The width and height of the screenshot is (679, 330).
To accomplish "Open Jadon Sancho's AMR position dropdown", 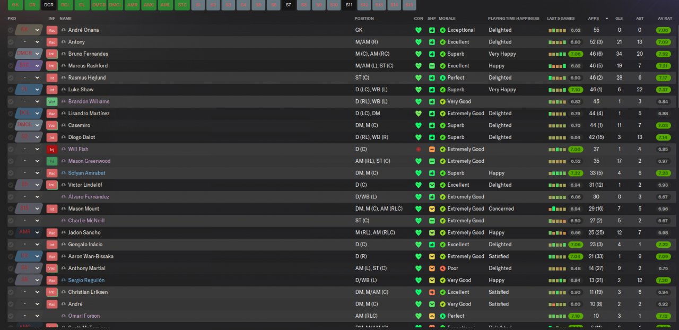I will (29, 233).
